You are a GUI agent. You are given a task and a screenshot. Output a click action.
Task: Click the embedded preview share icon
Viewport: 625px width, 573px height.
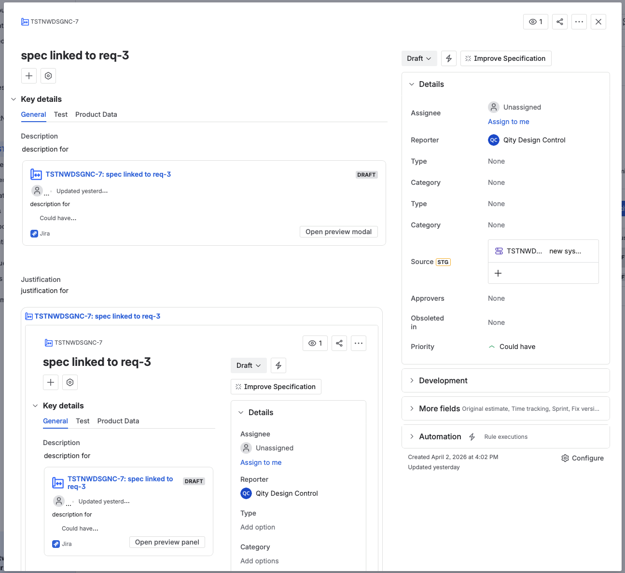coord(339,343)
